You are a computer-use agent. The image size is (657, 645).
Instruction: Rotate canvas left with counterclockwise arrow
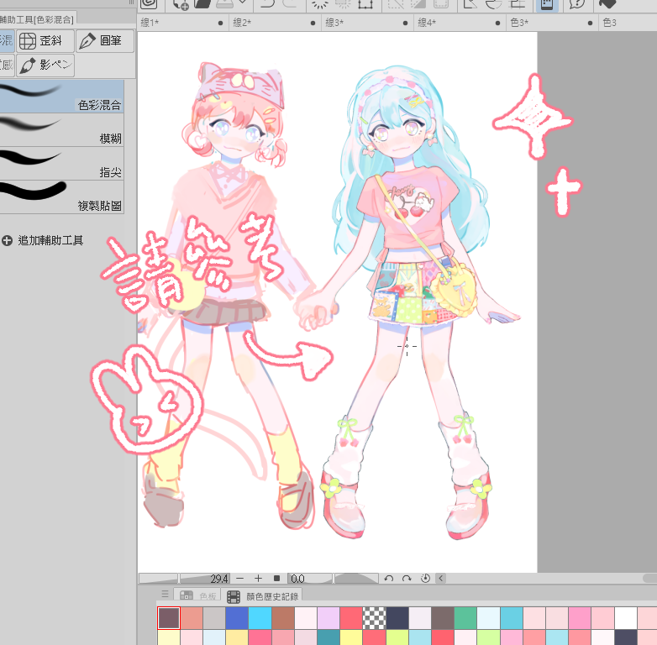click(x=388, y=579)
